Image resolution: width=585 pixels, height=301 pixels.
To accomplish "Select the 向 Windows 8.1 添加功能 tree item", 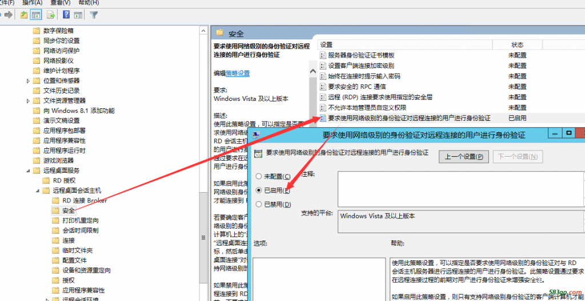I will pyautogui.click(x=79, y=111).
